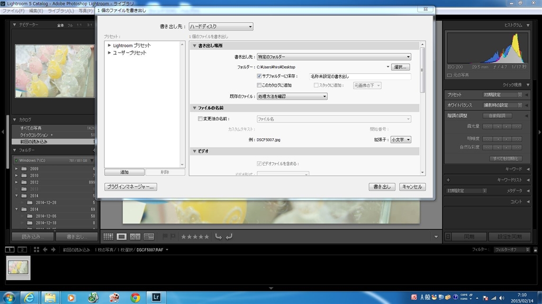Click the Windows Start button
This screenshot has height=304, width=542.
tap(10, 298)
